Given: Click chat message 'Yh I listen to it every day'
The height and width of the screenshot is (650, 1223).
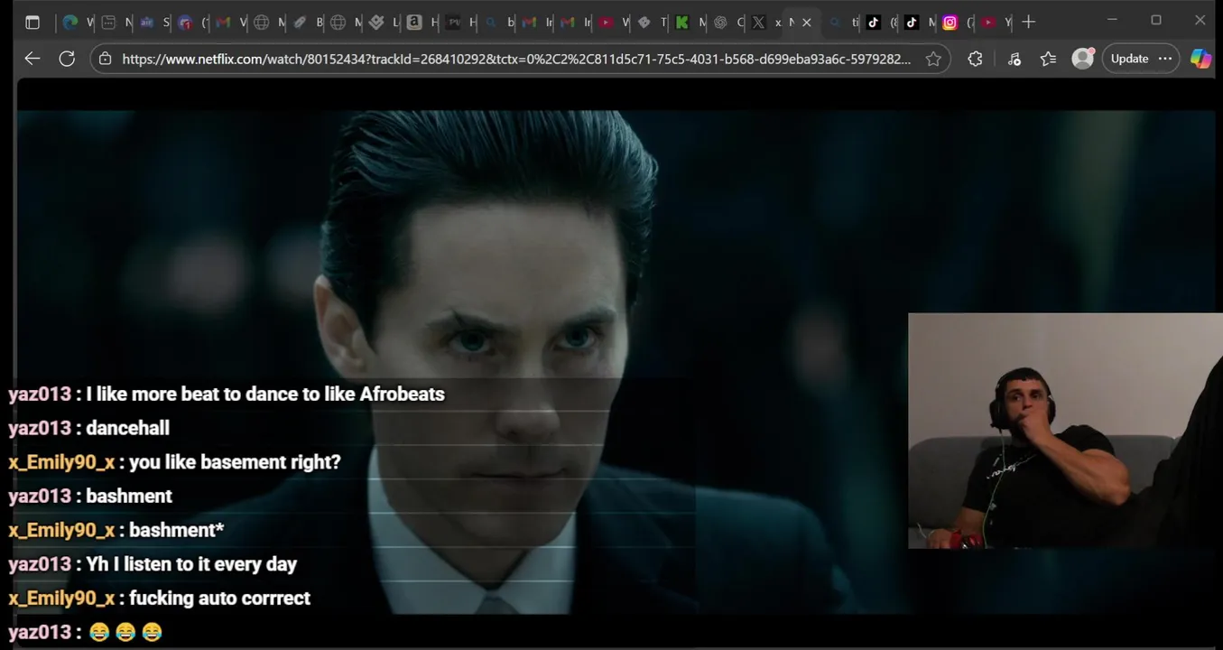Looking at the screenshot, I should pos(191,564).
